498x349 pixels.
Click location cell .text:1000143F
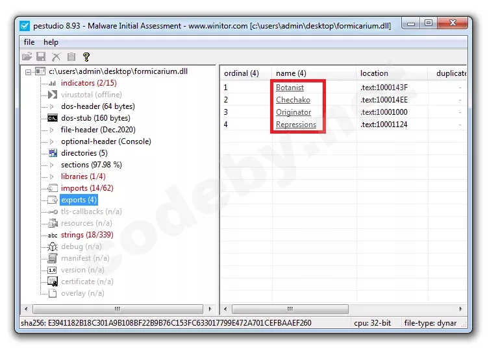click(x=384, y=87)
